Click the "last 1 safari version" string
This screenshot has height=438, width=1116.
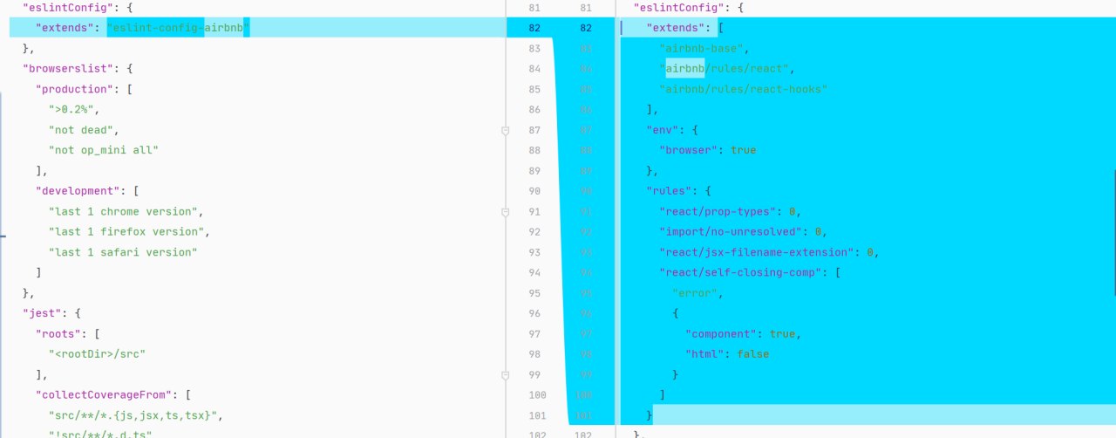coord(124,252)
